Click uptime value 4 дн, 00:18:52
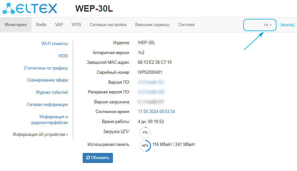Image resolution: width=297 pixels, height=171 pixels. [151, 121]
